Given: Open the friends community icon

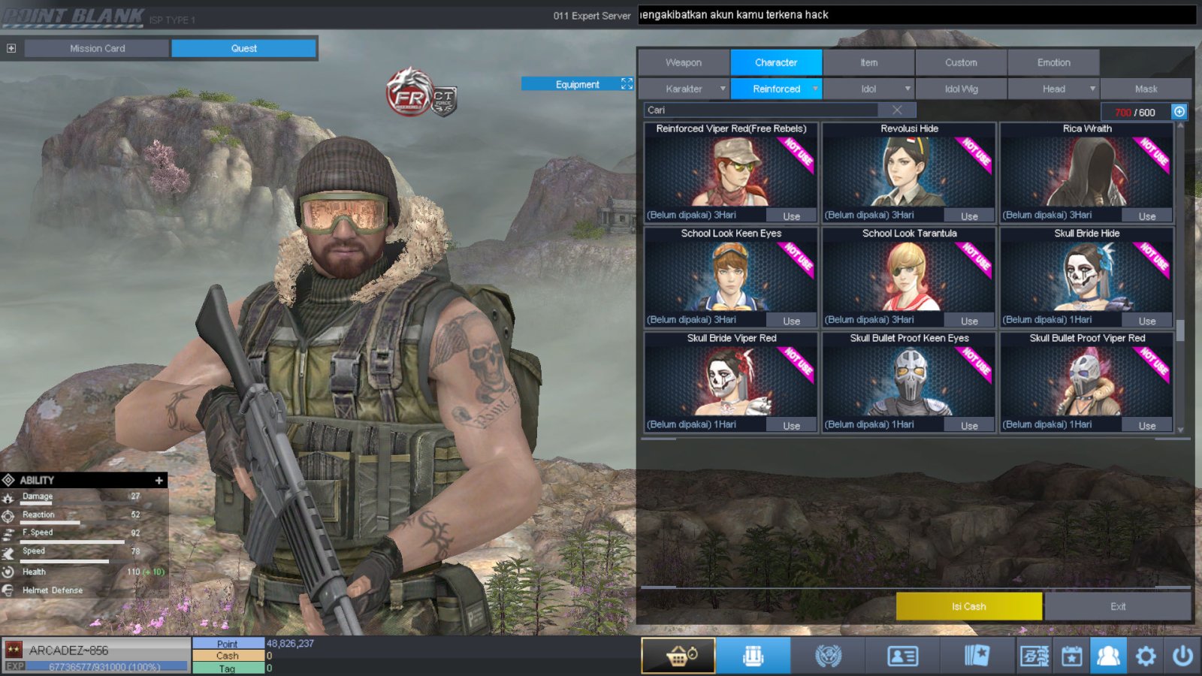Looking at the screenshot, I should point(1108,656).
